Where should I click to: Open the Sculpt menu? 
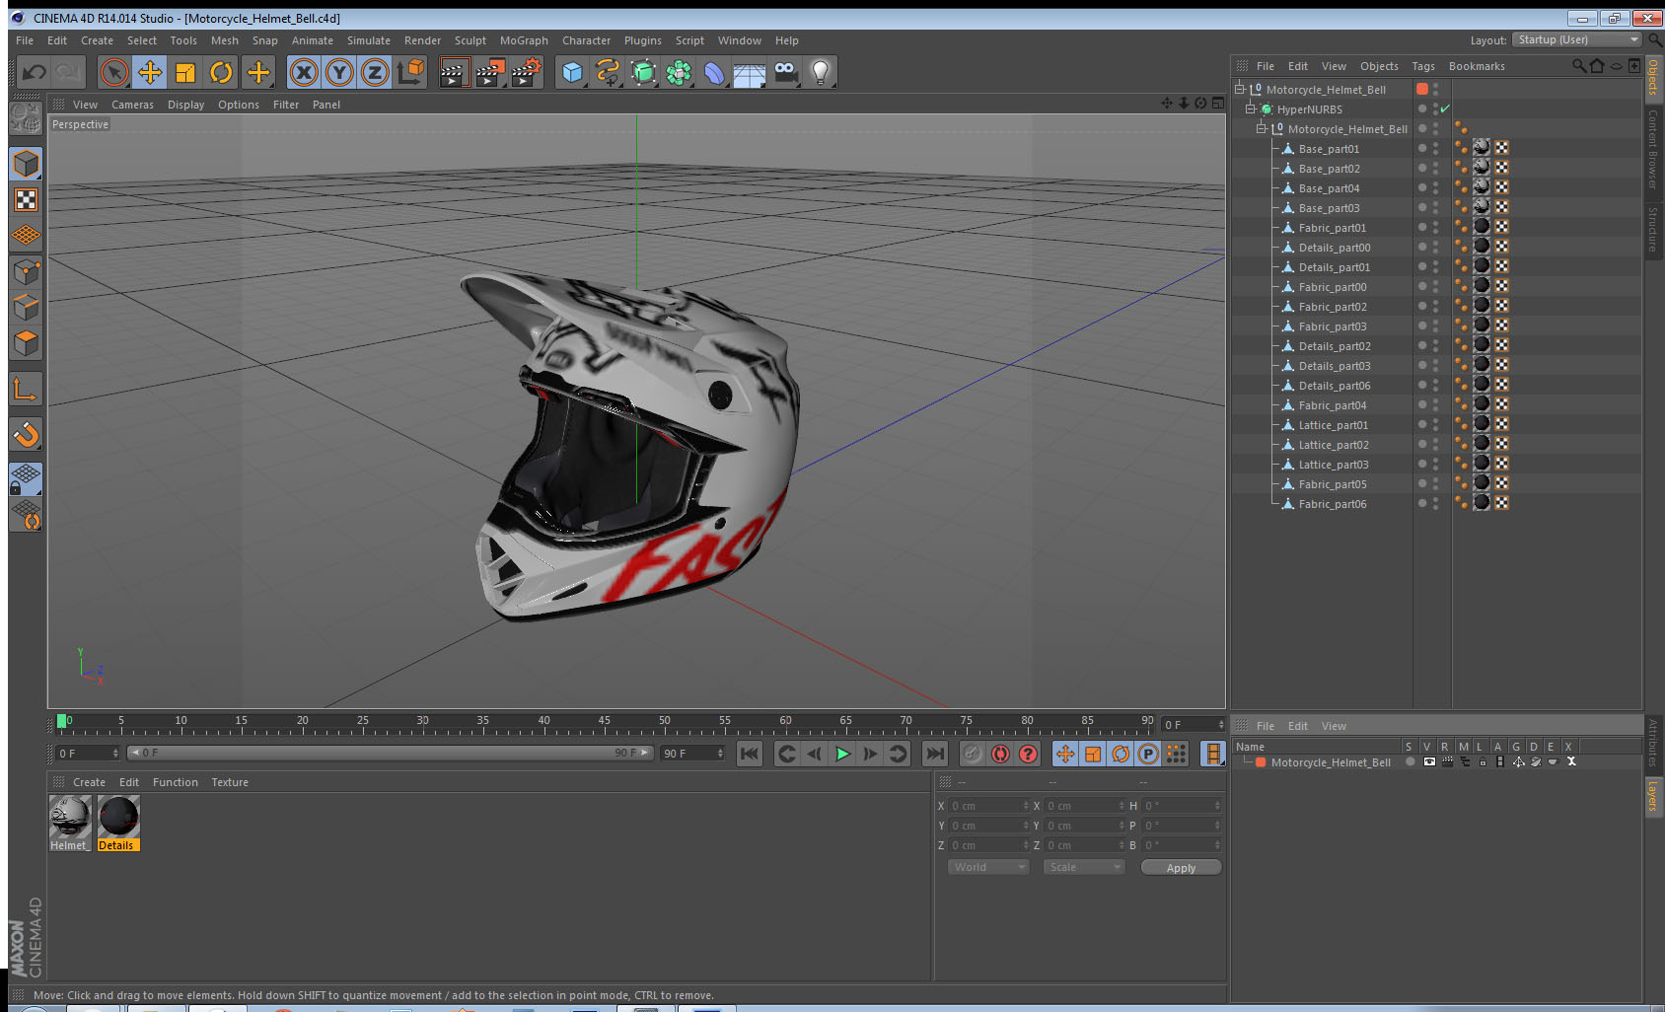[470, 40]
